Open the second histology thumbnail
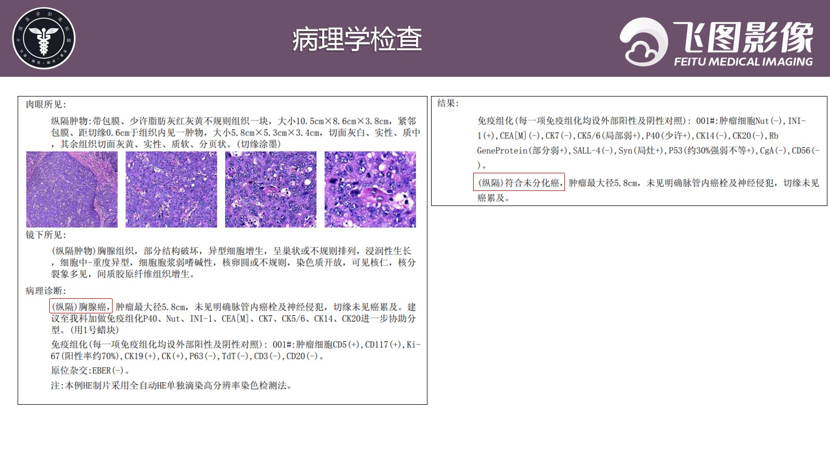Screen dimensions: 830x467 tap(171, 189)
